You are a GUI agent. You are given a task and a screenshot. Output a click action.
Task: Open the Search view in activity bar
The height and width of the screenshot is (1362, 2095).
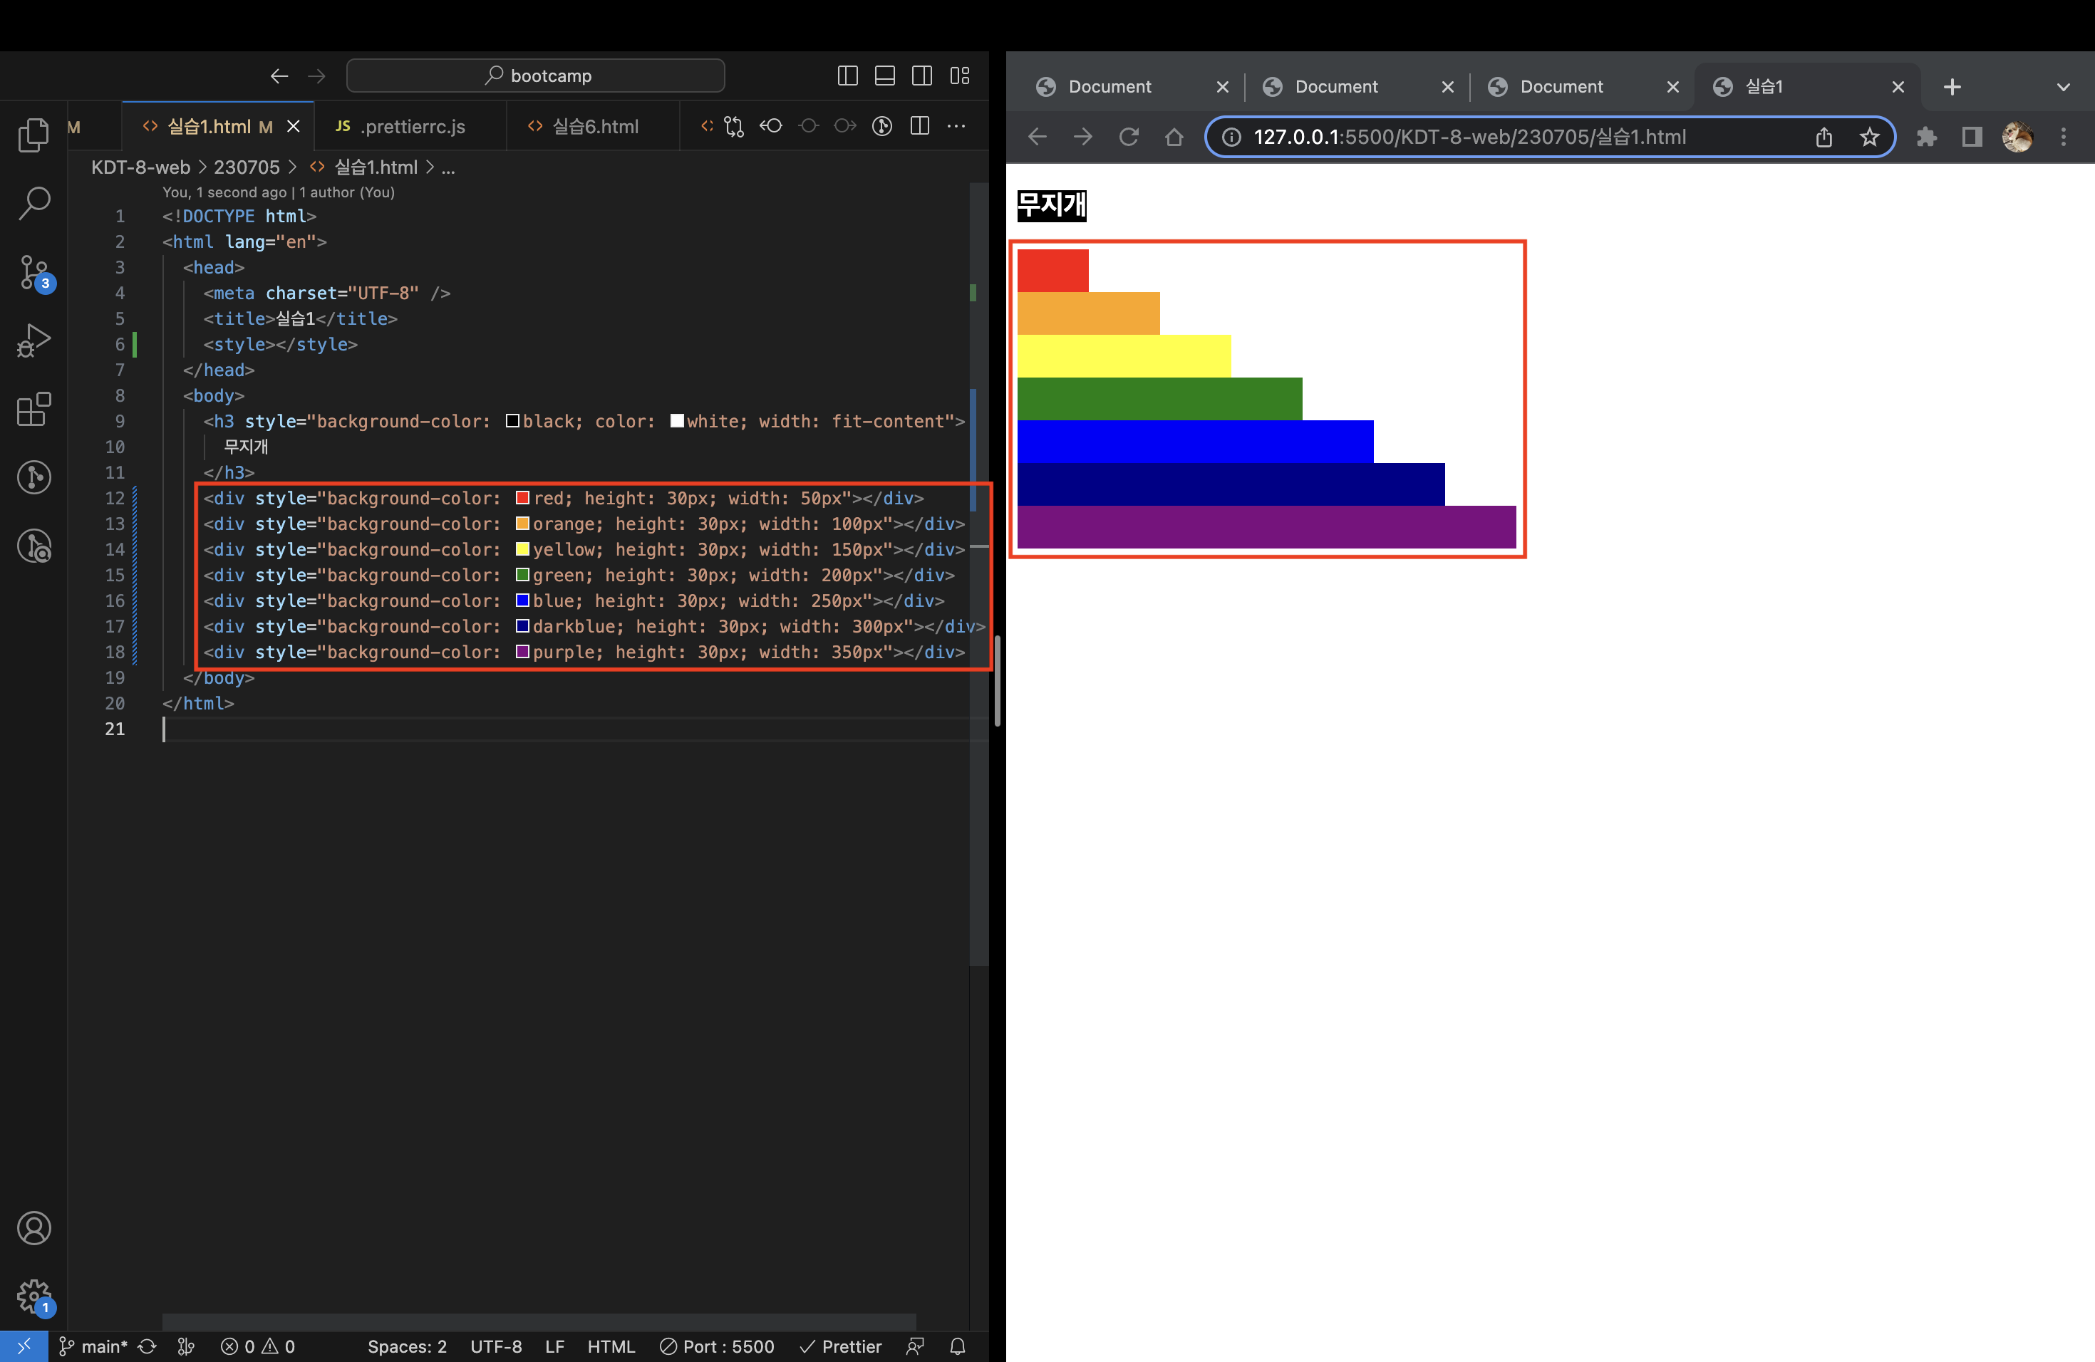click(x=33, y=203)
